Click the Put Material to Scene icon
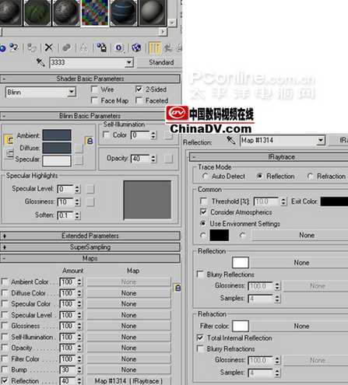 click(x=14, y=47)
